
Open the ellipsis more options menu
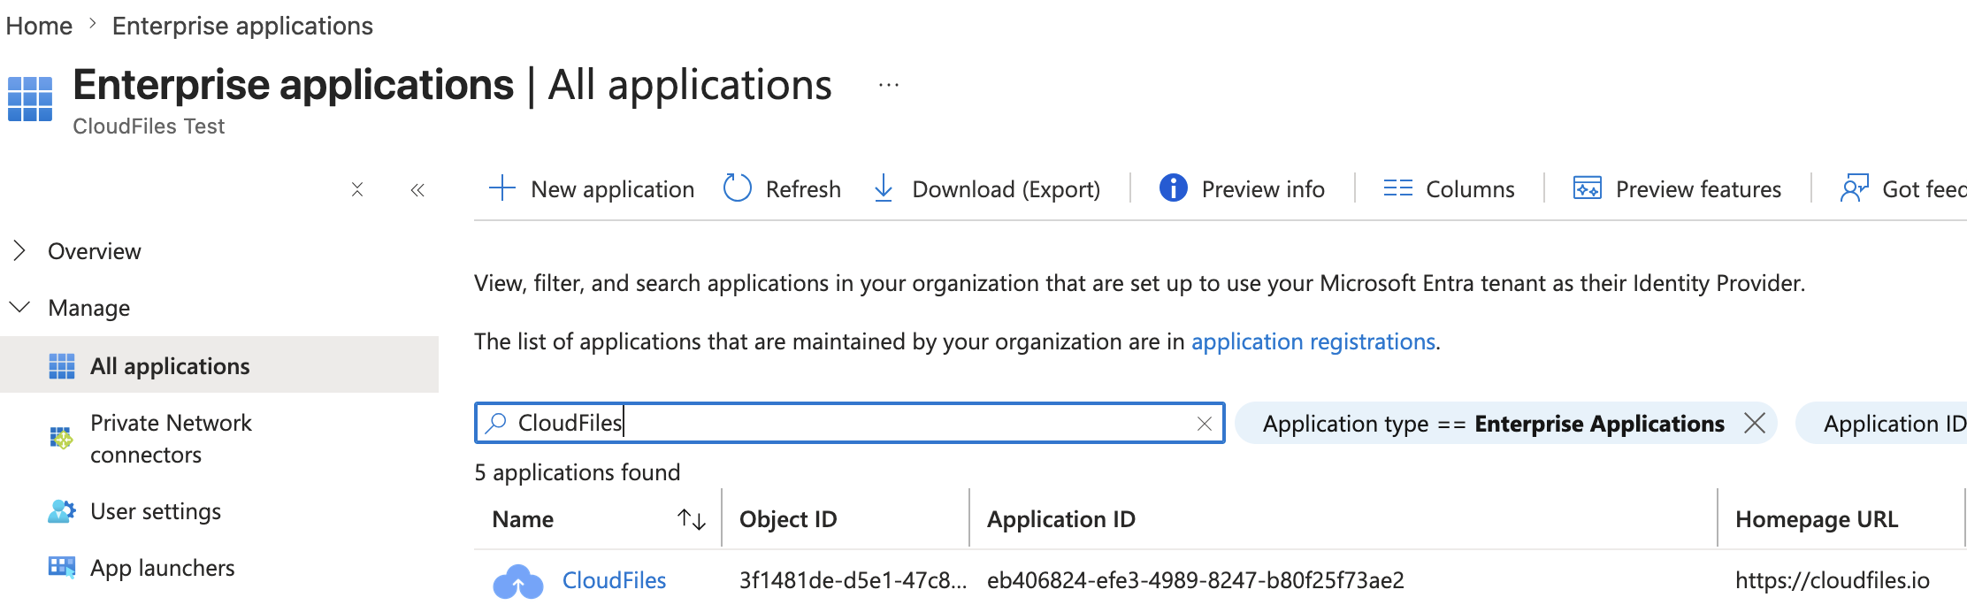pyautogui.click(x=889, y=86)
